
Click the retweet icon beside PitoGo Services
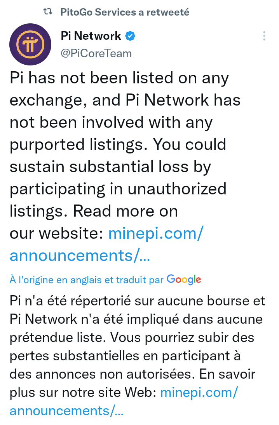48,12
